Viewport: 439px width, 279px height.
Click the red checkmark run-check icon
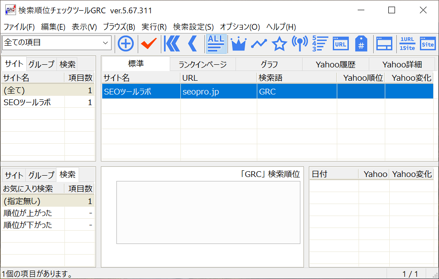[x=149, y=43]
